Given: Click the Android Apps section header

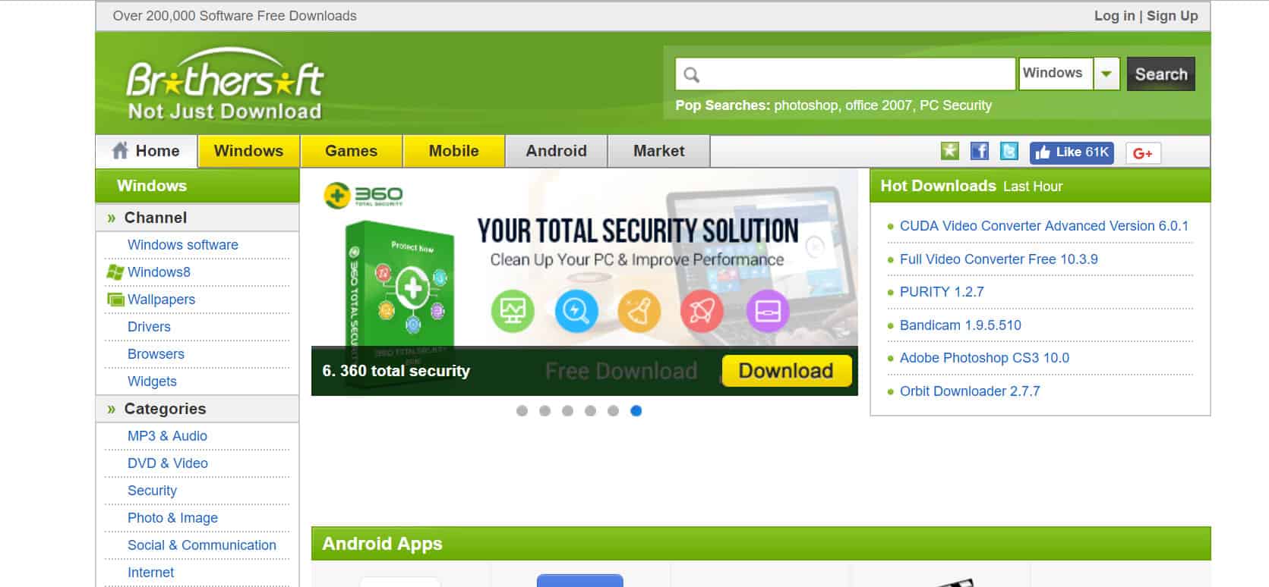Looking at the screenshot, I should click(x=761, y=544).
